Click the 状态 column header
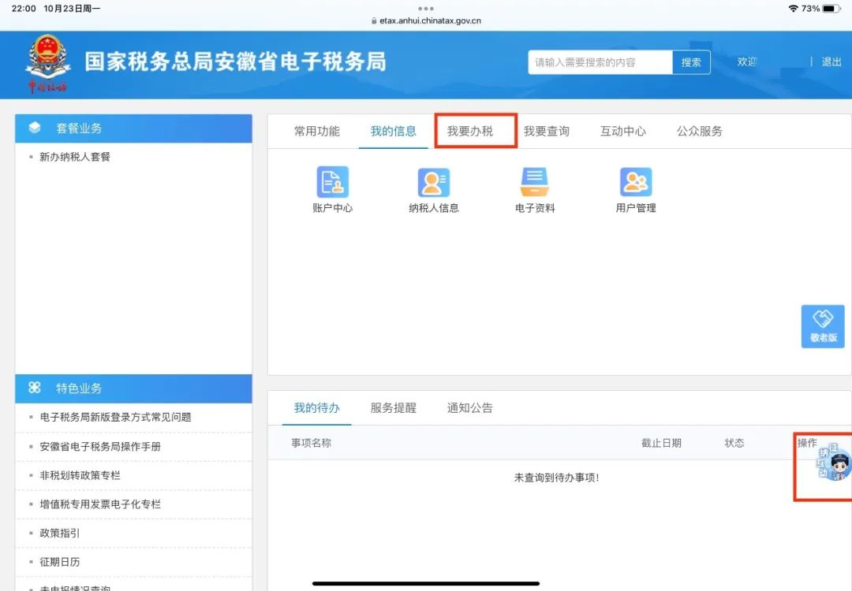 point(734,443)
